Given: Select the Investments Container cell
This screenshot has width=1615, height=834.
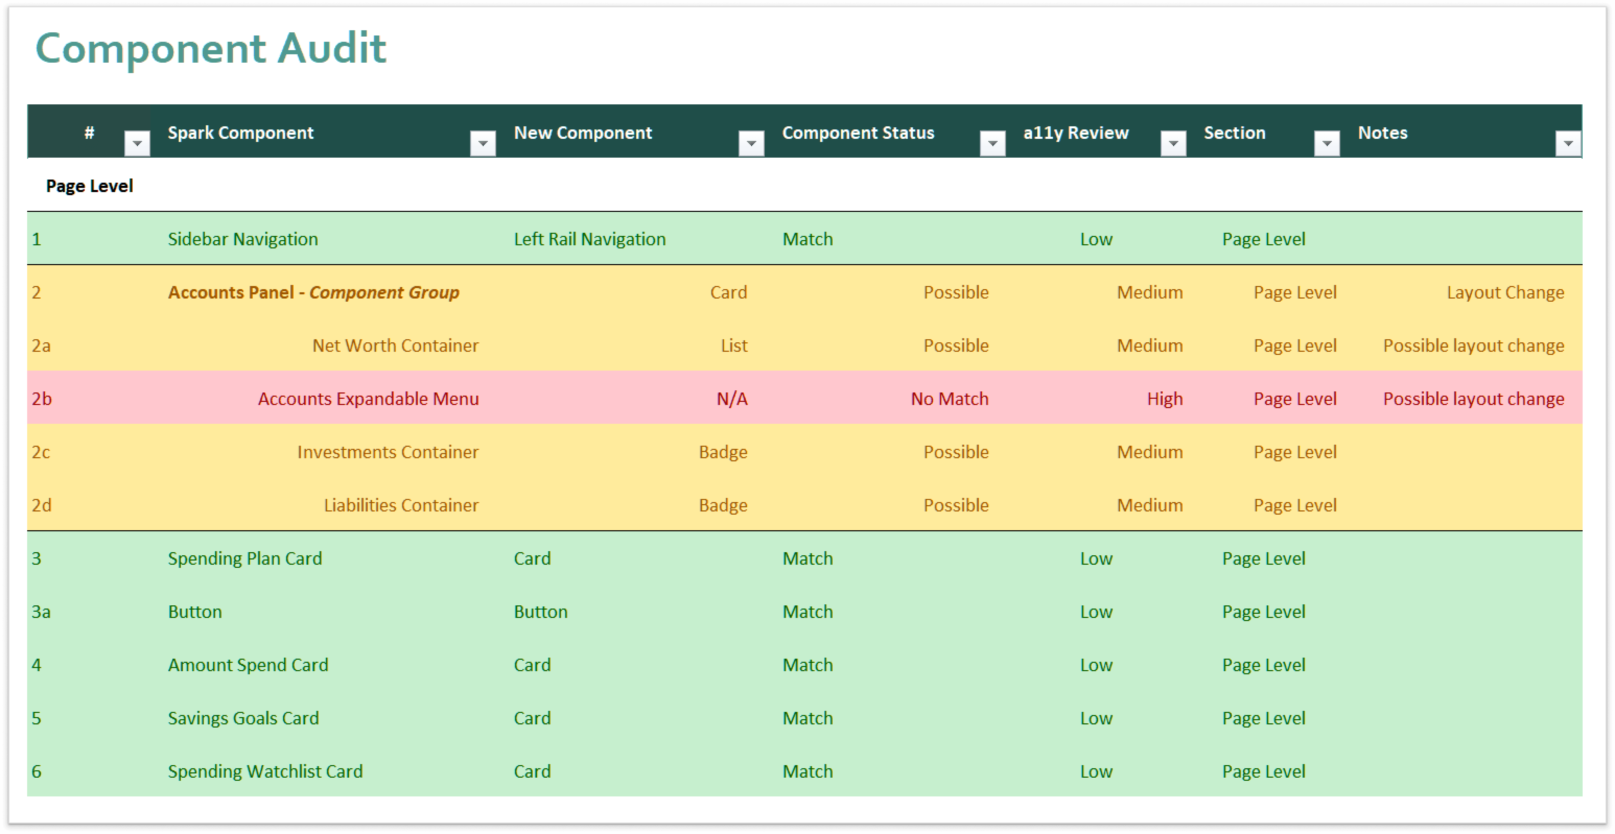Looking at the screenshot, I should (388, 452).
